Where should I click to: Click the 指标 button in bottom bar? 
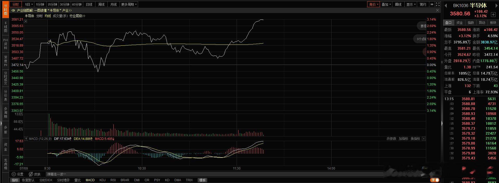tap(15, 180)
